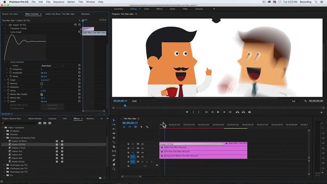Click Mark Out in program monitor
This screenshot has width=327, height=184.
[x=199, y=112]
